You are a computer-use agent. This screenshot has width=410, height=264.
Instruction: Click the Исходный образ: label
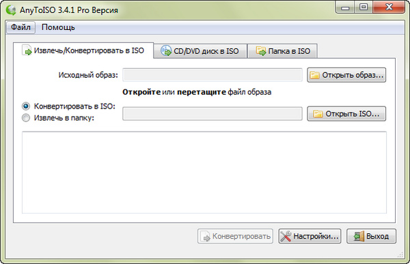pos(88,75)
